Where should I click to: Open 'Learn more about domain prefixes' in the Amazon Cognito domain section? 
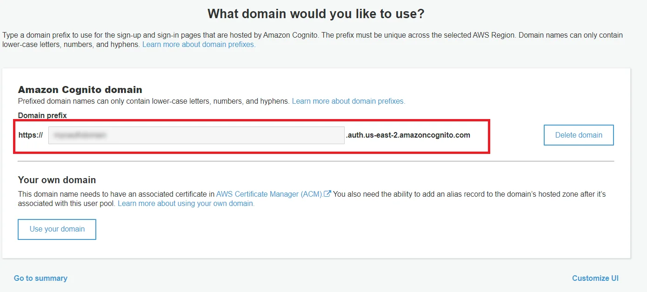coord(348,101)
